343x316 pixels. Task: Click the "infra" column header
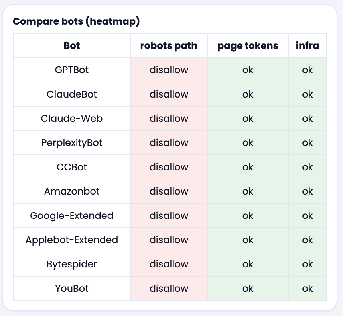pos(308,46)
